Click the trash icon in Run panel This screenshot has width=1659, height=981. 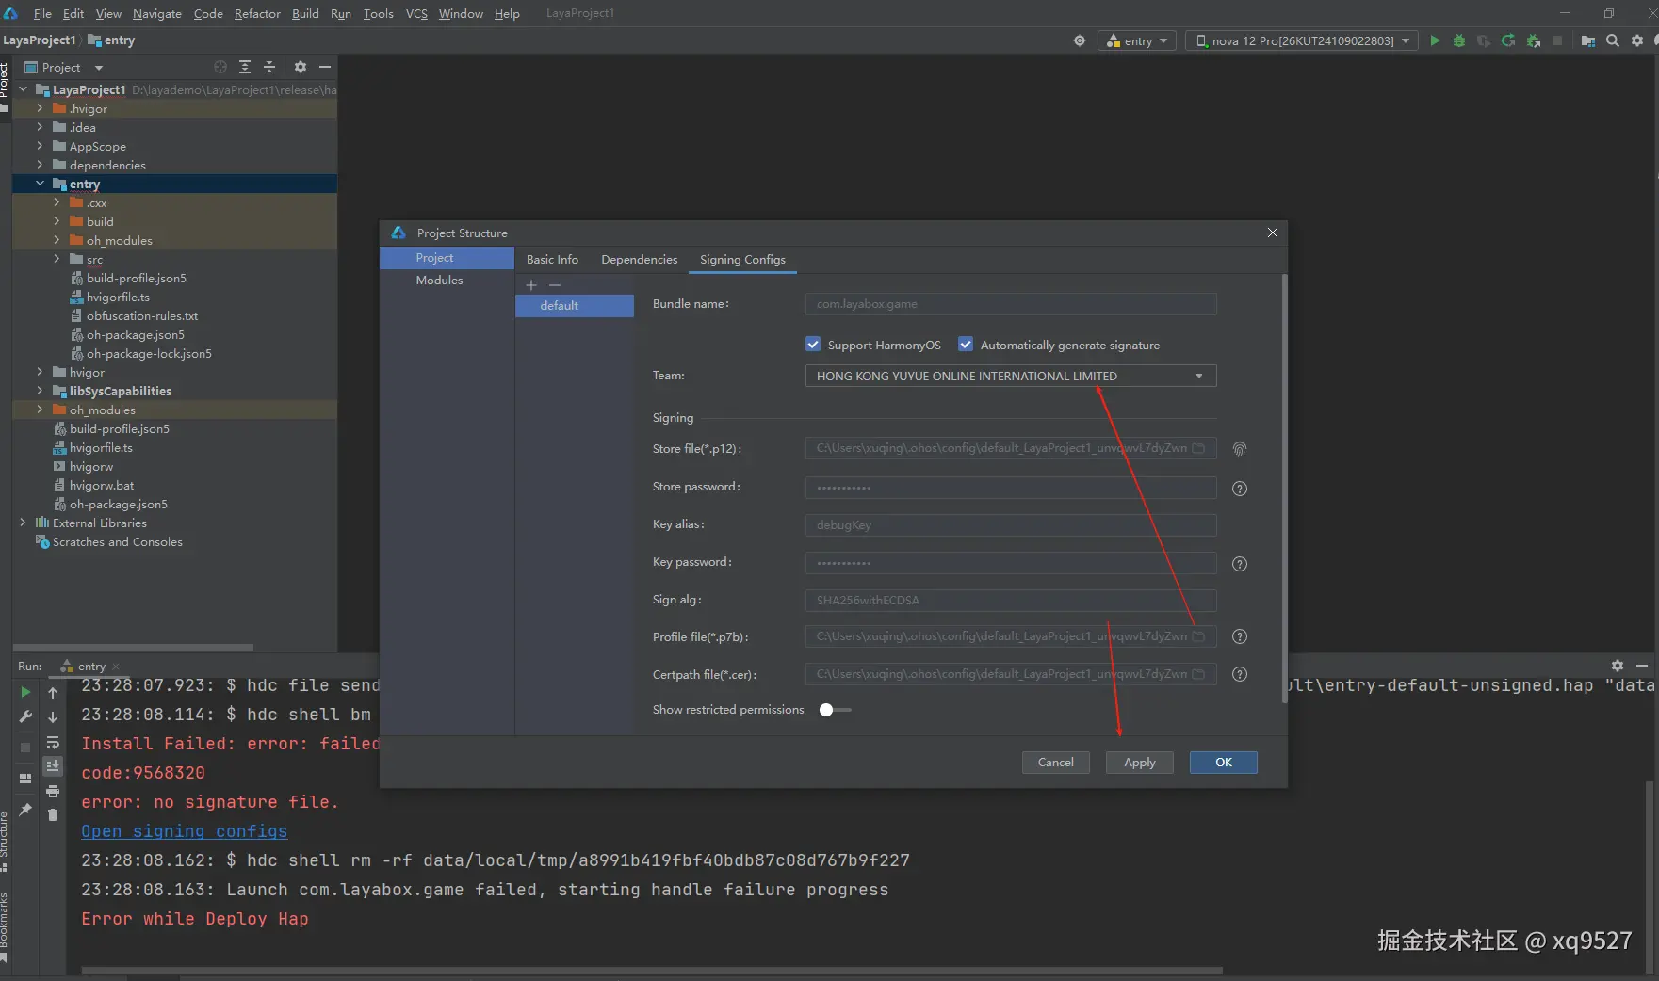tap(53, 814)
